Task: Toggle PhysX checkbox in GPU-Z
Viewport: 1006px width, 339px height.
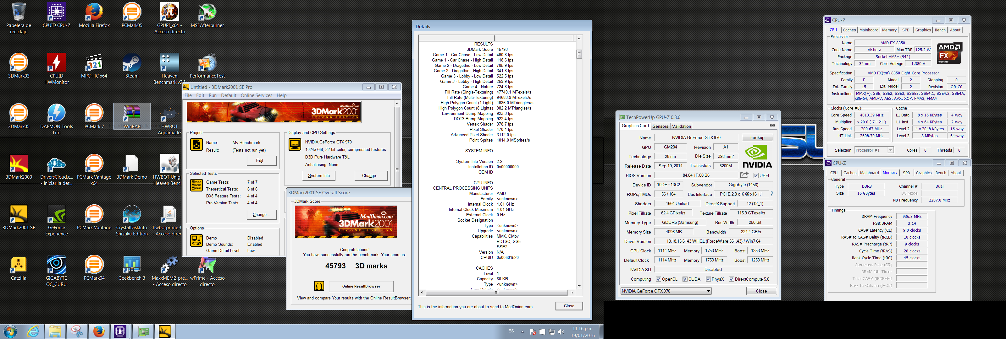Action: click(x=708, y=279)
